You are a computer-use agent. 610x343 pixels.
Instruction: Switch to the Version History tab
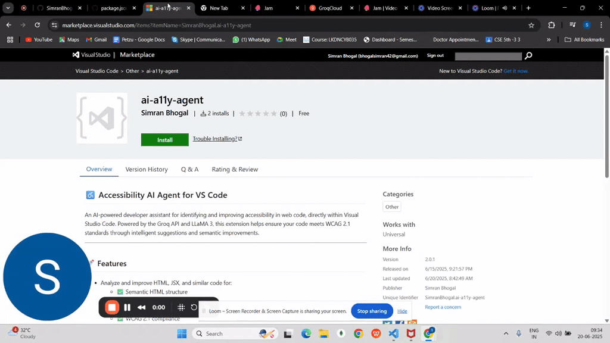pos(147,169)
